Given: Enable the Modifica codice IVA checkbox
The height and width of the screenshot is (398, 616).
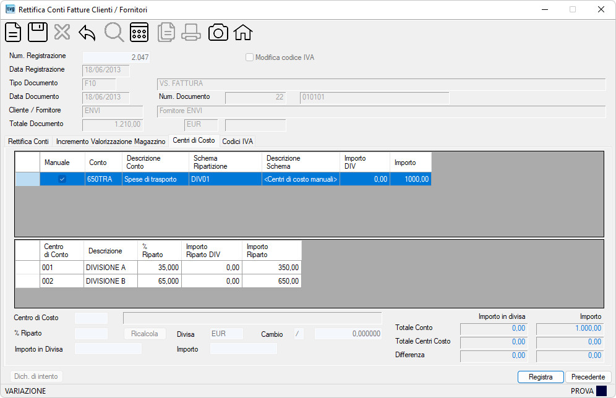Looking at the screenshot, I should pos(249,57).
